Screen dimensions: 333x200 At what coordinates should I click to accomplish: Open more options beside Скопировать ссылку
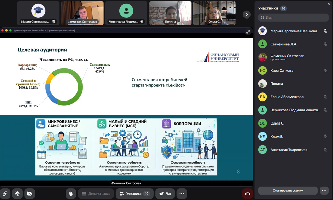coord(324,190)
